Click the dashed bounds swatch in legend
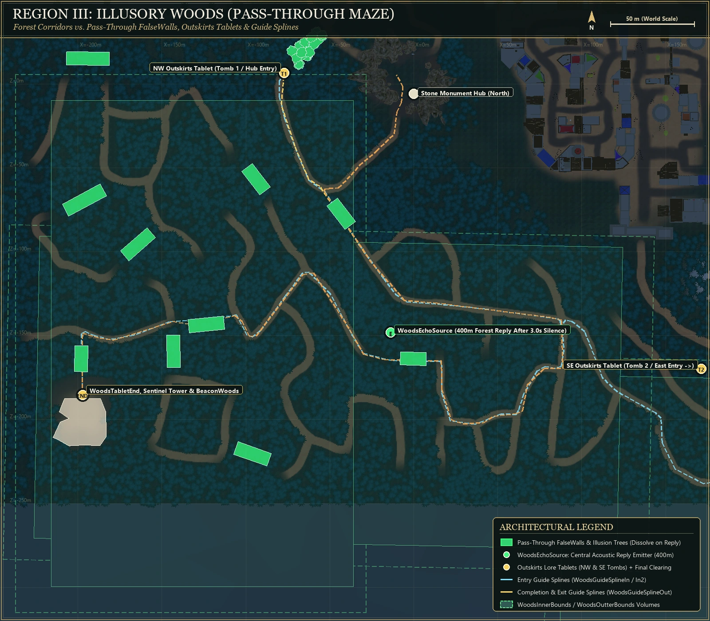 (x=506, y=605)
